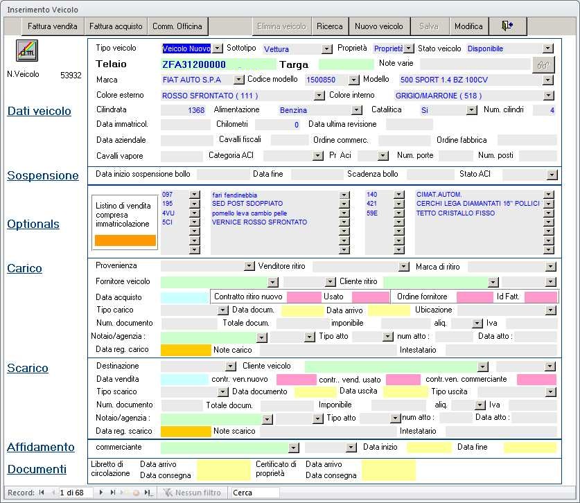The width and height of the screenshot is (580, 503).
Task: Expand the Provenienza dropdown
Action: tap(249, 266)
